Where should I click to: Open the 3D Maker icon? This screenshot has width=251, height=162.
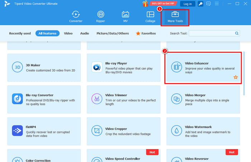pos(17,67)
